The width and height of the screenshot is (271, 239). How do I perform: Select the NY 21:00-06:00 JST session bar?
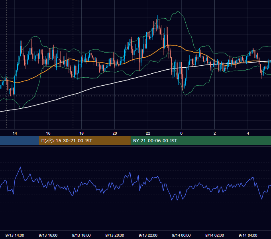pyautogui.click(x=200, y=141)
